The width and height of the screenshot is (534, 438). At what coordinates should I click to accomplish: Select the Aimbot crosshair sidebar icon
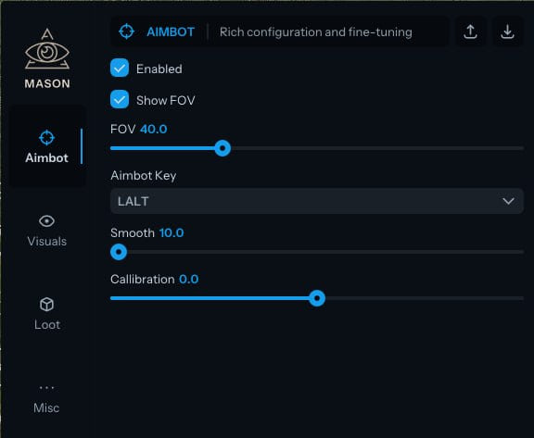click(x=46, y=138)
